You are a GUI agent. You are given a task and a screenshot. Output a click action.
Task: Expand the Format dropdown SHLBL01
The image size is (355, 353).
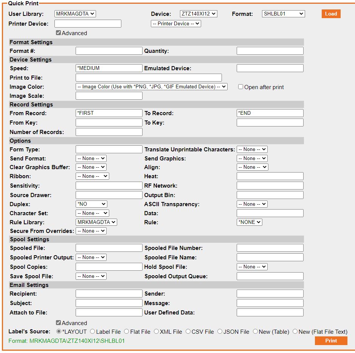pos(283,14)
